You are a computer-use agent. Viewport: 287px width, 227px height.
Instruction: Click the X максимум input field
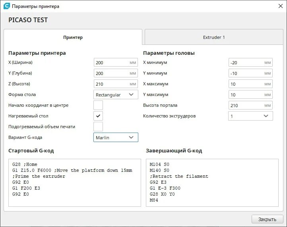pyautogui.click(x=250, y=84)
